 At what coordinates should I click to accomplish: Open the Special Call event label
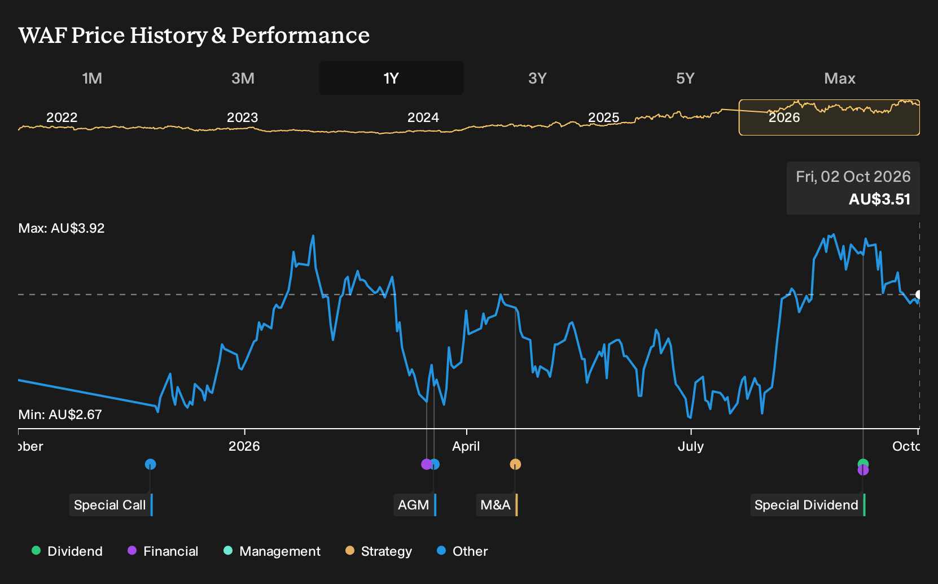pos(111,505)
